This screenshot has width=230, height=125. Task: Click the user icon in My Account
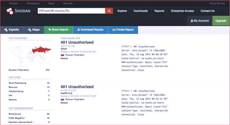point(192,21)
